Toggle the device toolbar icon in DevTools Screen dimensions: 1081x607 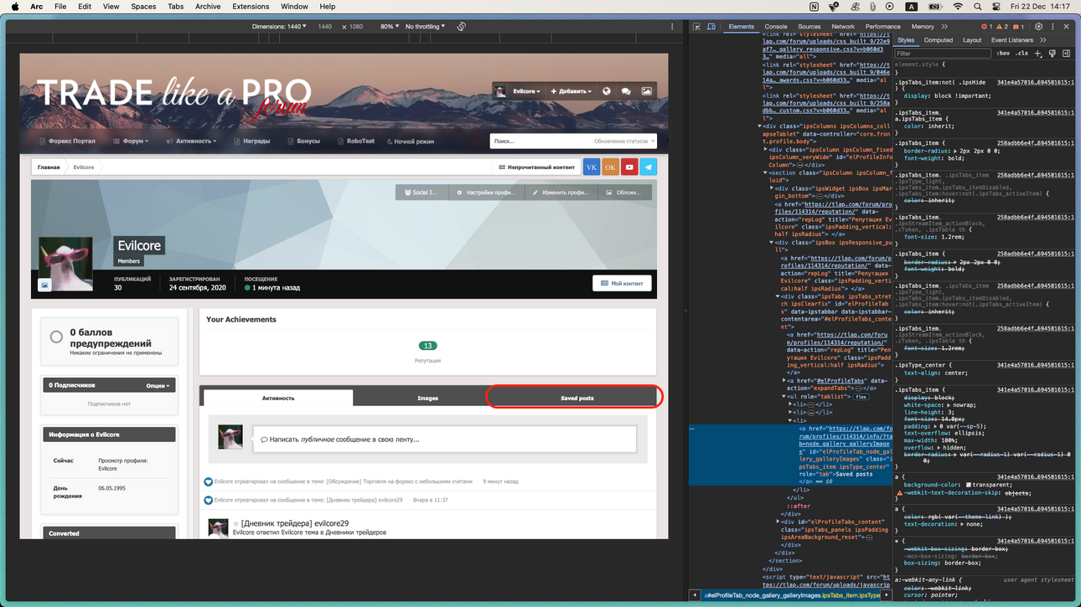tap(711, 27)
